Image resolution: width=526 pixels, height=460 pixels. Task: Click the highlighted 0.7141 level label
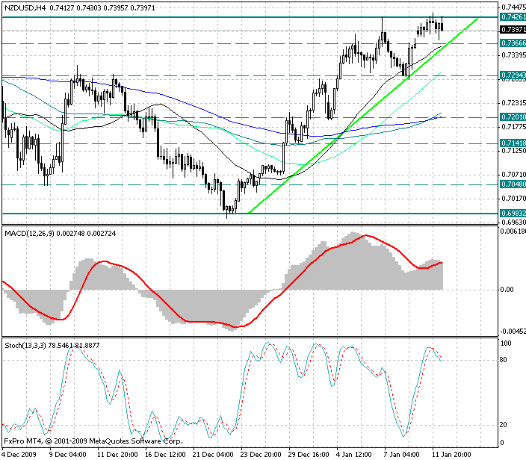coord(513,143)
